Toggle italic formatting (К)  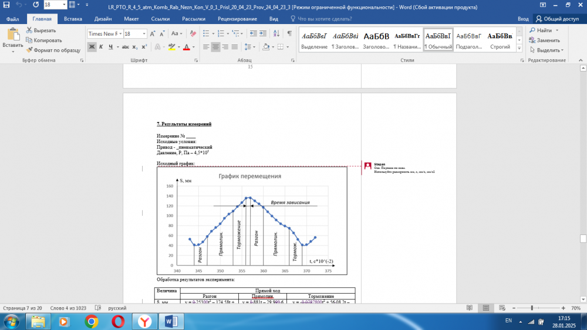pyautogui.click(x=102, y=47)
